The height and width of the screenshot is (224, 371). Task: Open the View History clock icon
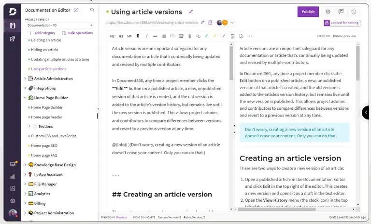[x=354, y=12]
